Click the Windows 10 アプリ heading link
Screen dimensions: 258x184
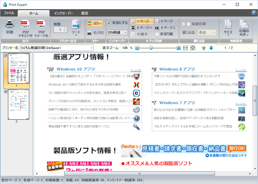click(x=76, y=69)
